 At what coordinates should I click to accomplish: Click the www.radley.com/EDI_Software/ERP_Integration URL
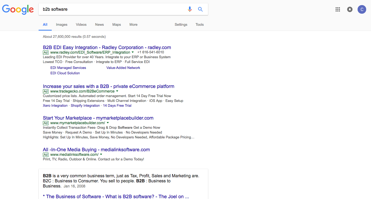[90, 52]
